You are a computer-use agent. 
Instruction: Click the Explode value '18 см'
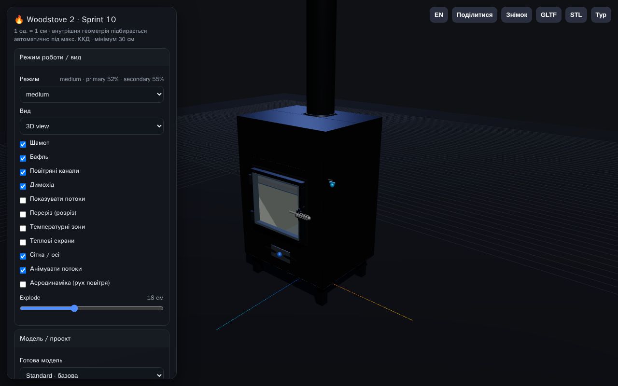click(155, 298)
